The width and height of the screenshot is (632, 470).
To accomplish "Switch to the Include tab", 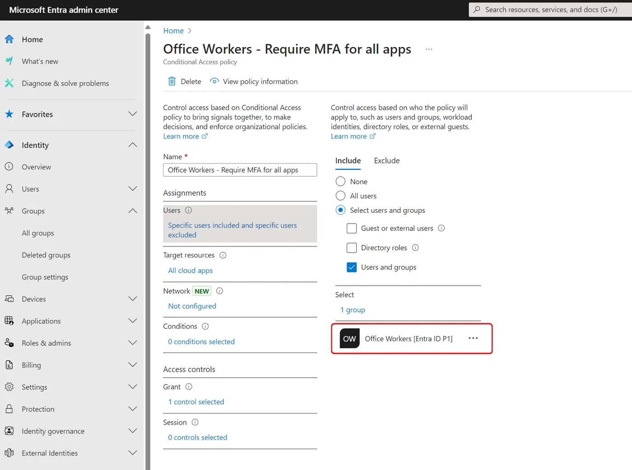I will click(x=348, y=160).
